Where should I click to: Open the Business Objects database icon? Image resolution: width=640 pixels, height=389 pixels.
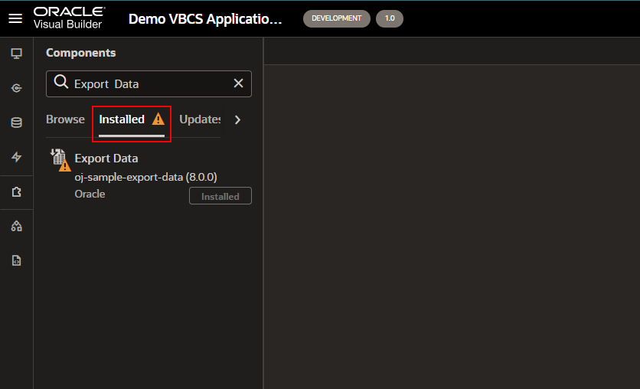pyautogui.click(x=16, y=123)
